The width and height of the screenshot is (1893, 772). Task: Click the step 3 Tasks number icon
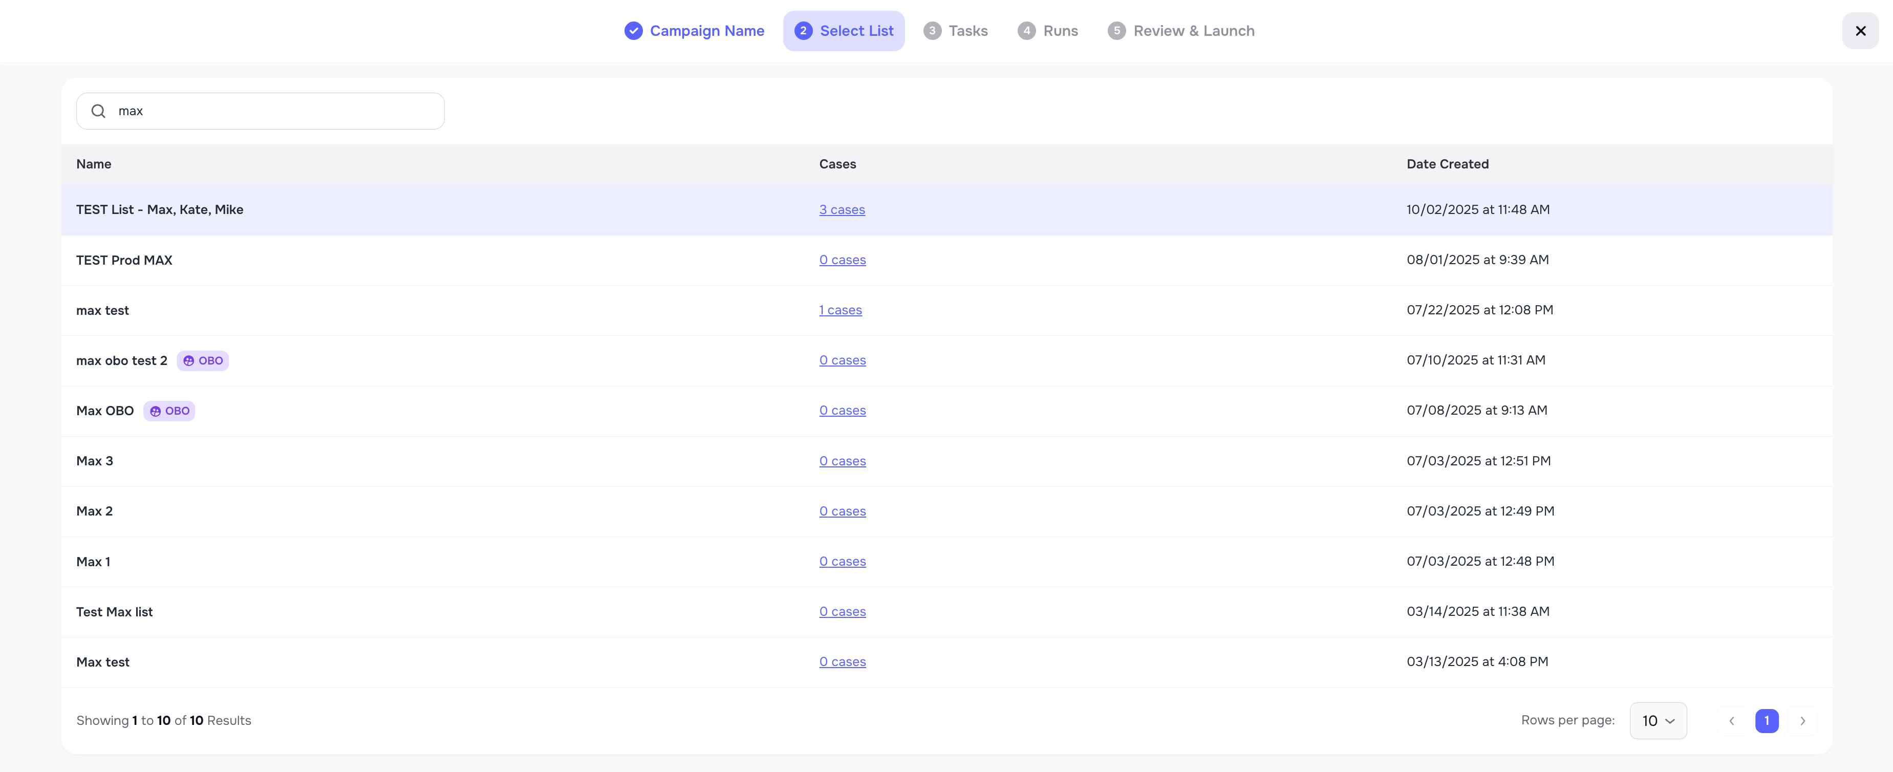[932, 31]
